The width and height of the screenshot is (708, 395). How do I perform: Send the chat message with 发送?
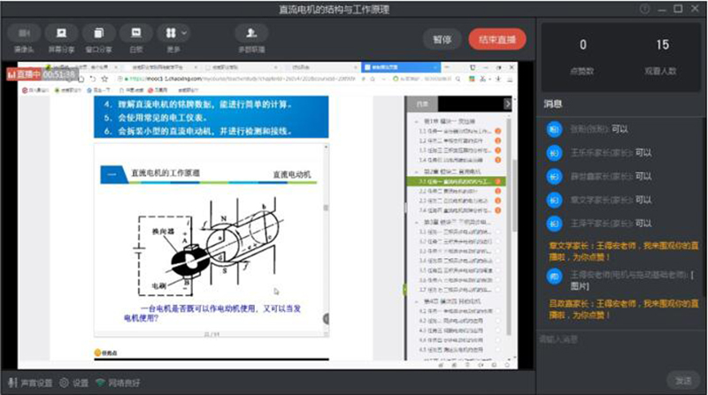point(682,380)
